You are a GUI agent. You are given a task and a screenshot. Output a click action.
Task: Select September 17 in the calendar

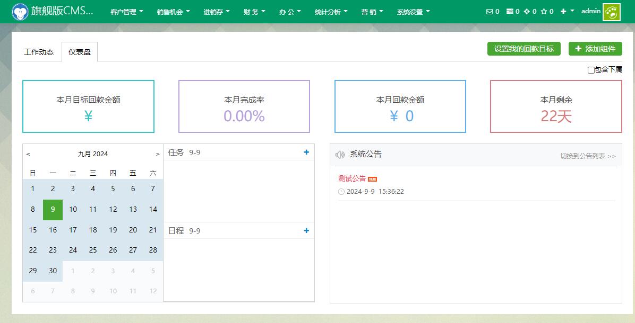click(x=73, y=230)
